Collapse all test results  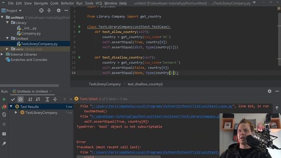55,99
